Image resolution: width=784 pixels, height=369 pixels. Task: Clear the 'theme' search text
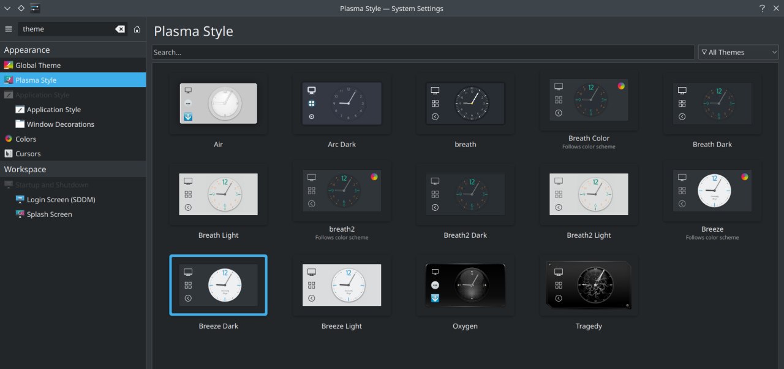(x=120, y=29)
